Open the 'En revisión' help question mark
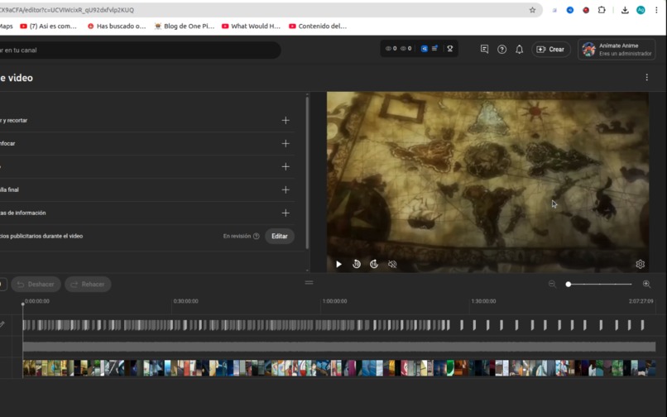This screenshot has height=417, width=667. [x=256, y=236]
